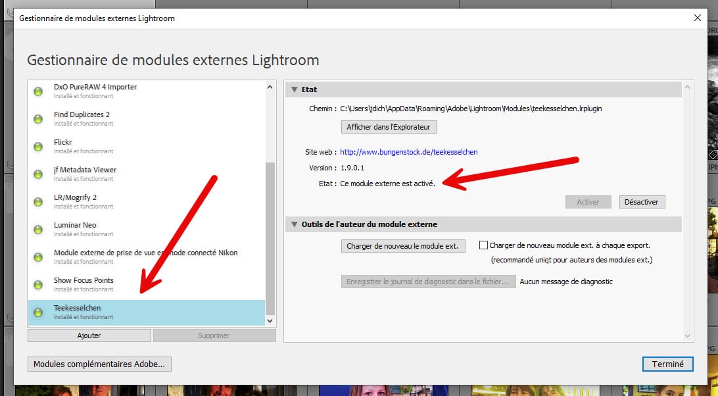Select the Nikon tethered capture module entry
This screenshot has height=396, width=718.
pos(147,257)
